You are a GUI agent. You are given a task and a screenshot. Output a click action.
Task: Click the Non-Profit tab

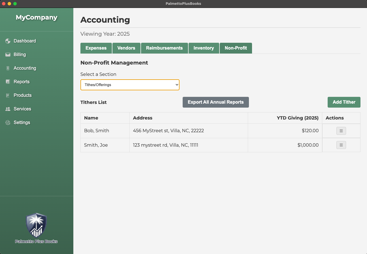236,48
